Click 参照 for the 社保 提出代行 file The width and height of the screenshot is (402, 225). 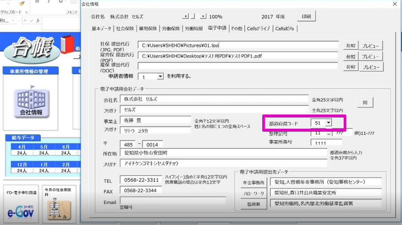point(350,45)
